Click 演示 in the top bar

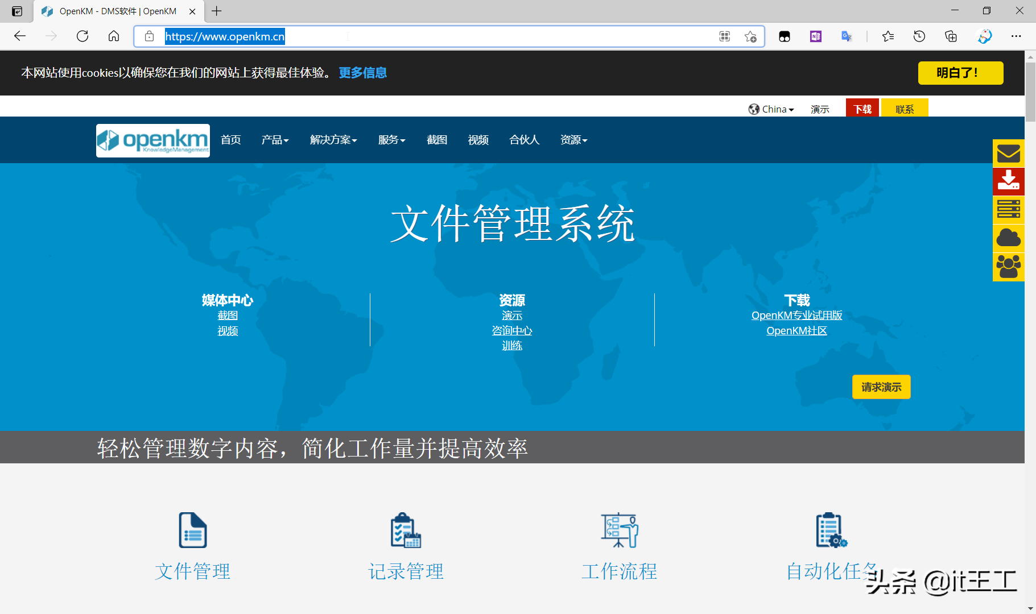(x=820, y=109)
